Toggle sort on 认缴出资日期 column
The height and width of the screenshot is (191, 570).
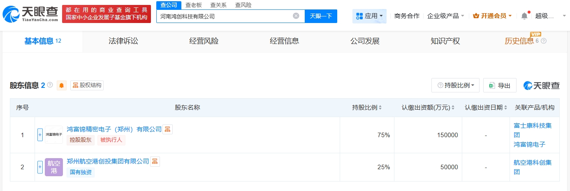(505, 108)
